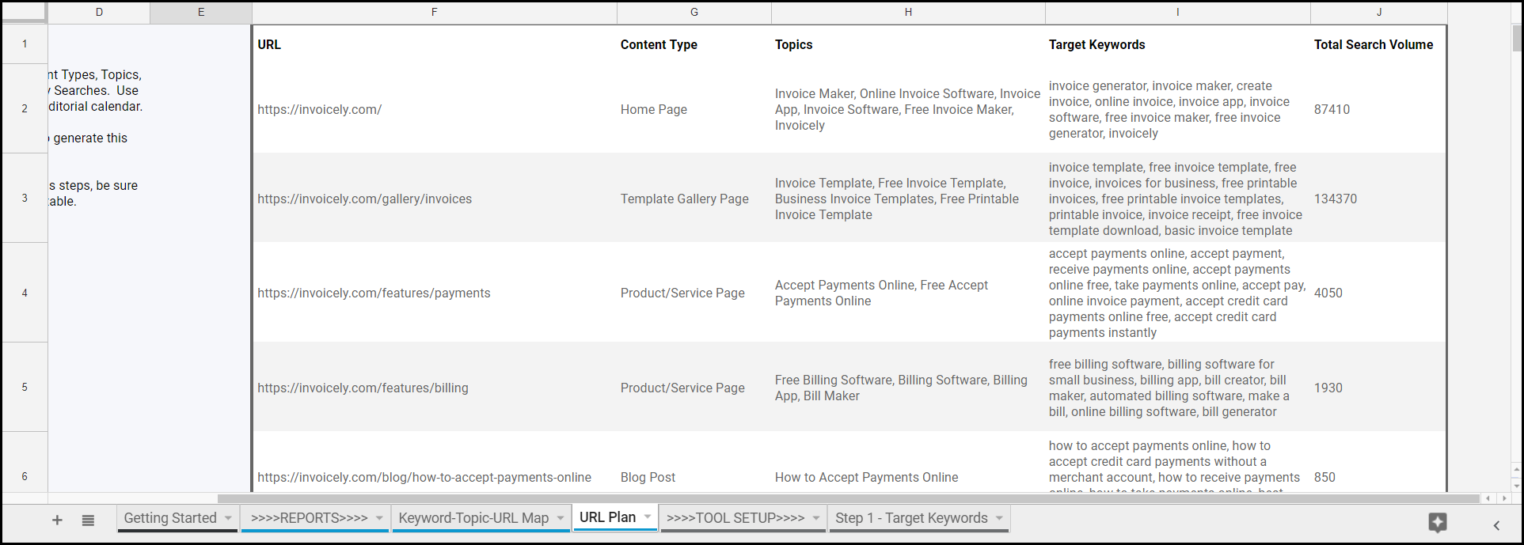1524x545 pixels.
Task: Select row 6 header
Action: pyautogui.click(x=25, y=476)
